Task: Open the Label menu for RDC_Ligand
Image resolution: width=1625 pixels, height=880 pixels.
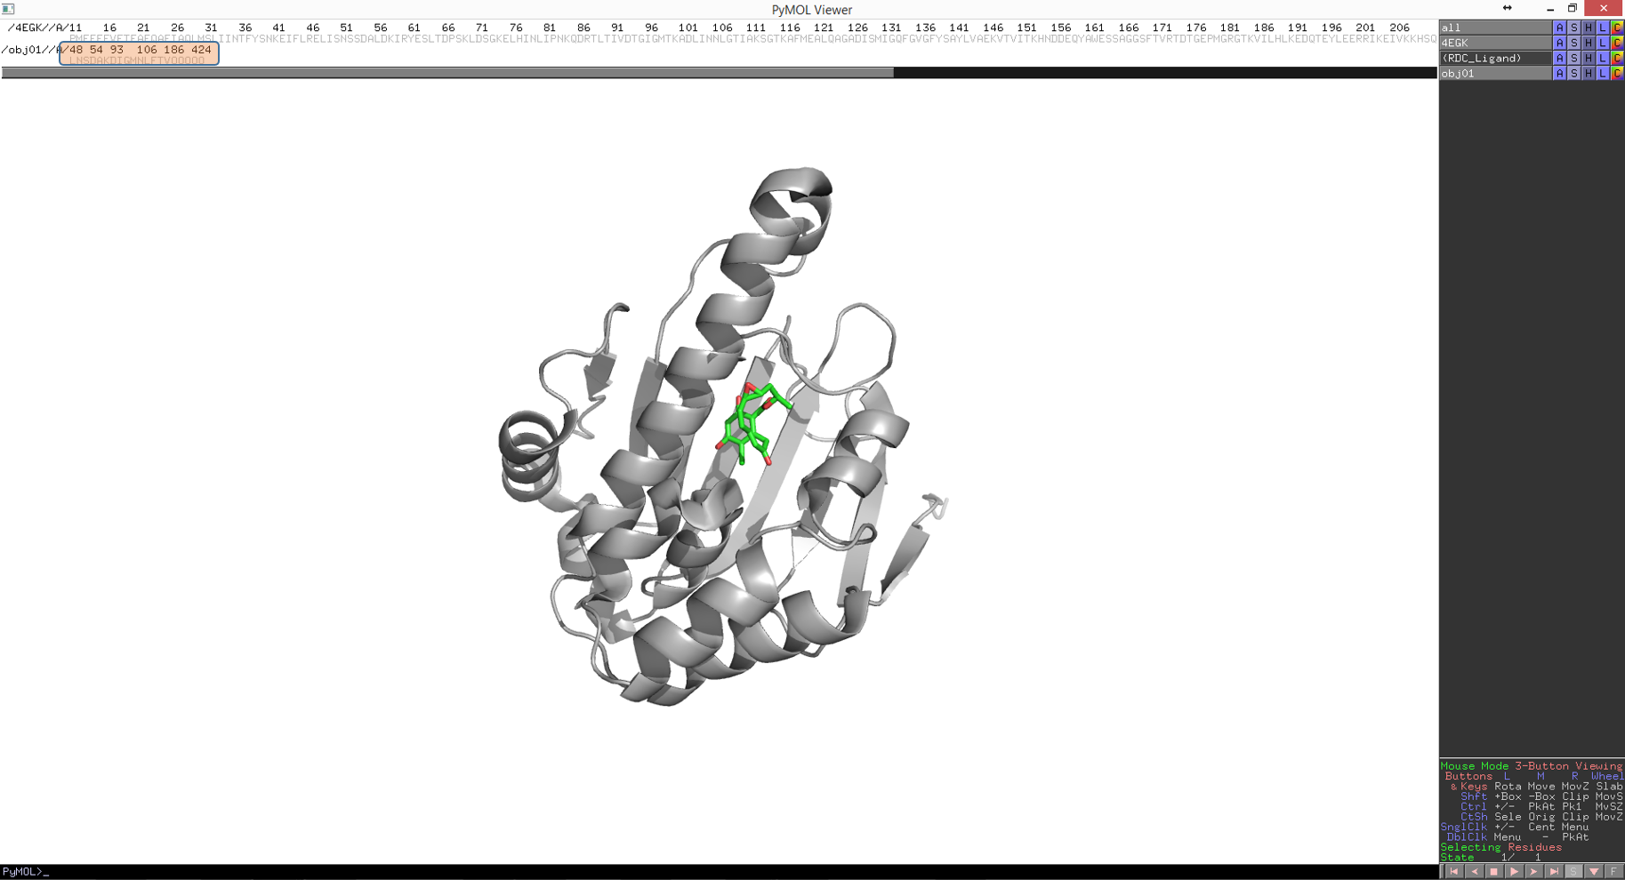Action: pyautogui.click(x=1603, y=58)
